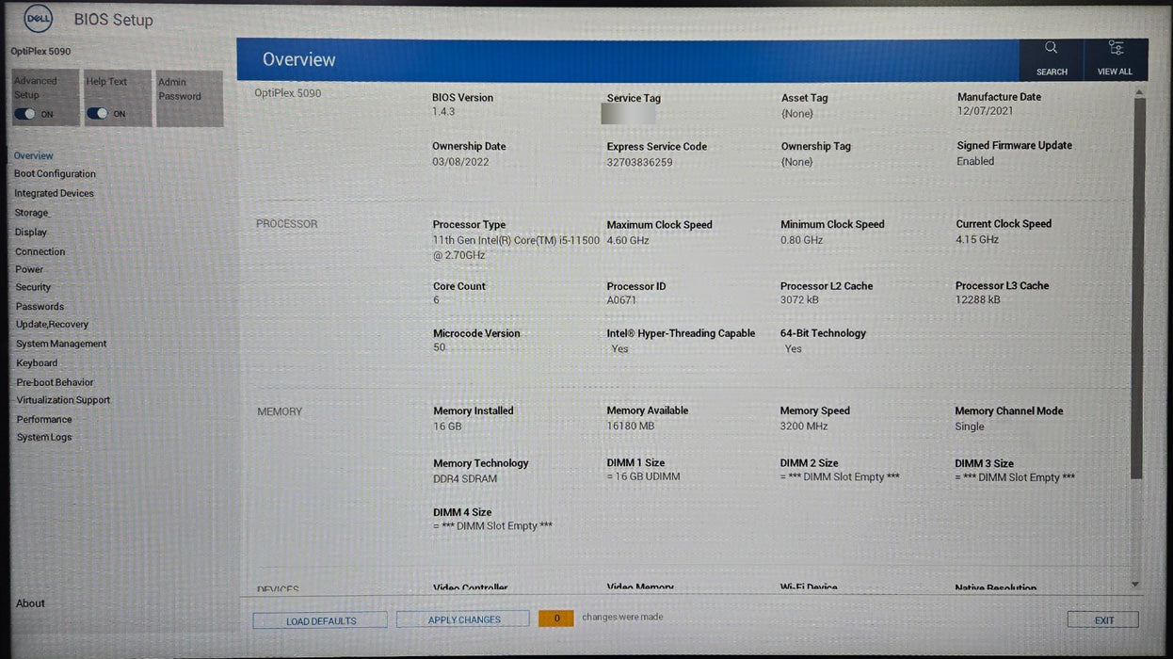Screen dimensions: 1173x659
Task: Open Virtualization Support section
Action: pyautogui.click(x=63, y=400)
